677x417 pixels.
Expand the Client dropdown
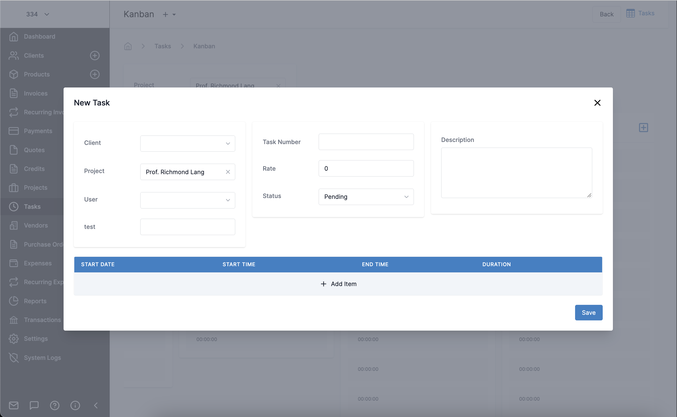(187, 143)
